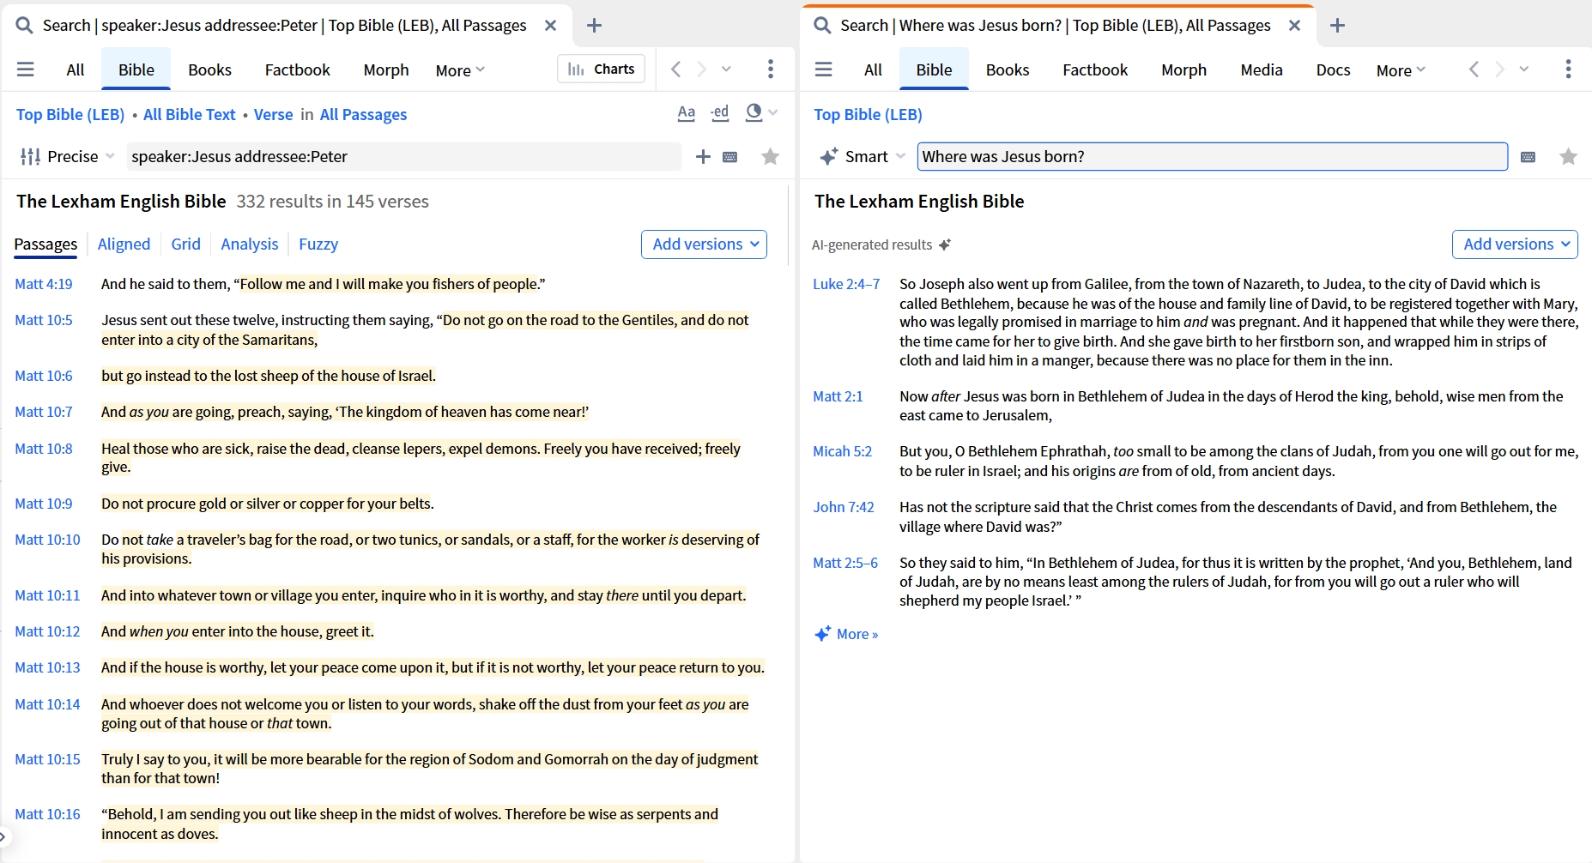This screenshot has height=863, width=1592.
Task: Open right panel kebab options menu
Action: tap(1568, 69)
